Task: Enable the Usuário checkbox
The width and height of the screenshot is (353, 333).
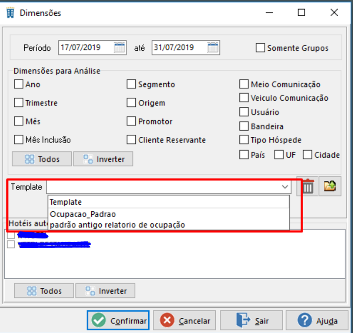Action: 244,112
